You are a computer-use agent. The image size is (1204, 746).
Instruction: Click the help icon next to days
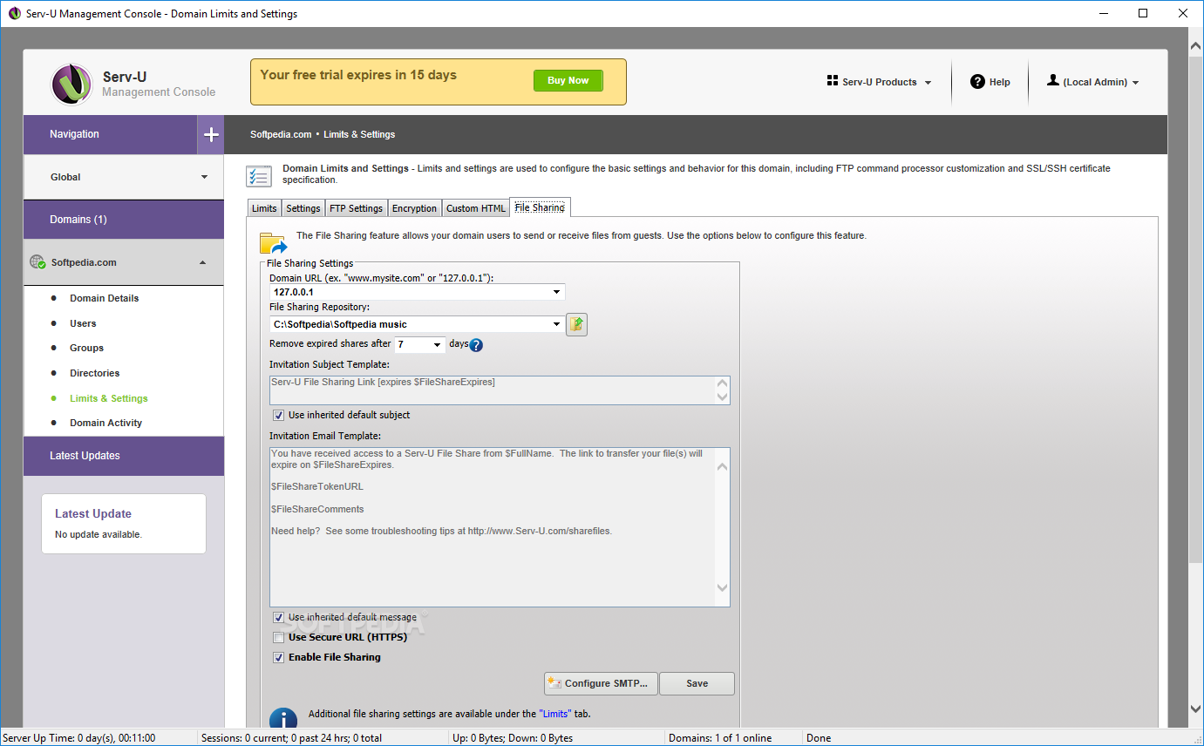click(476, 345)
